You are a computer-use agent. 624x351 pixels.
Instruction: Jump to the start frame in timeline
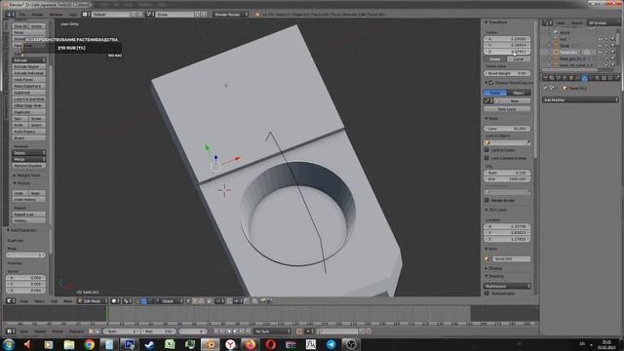click(216, 331)
